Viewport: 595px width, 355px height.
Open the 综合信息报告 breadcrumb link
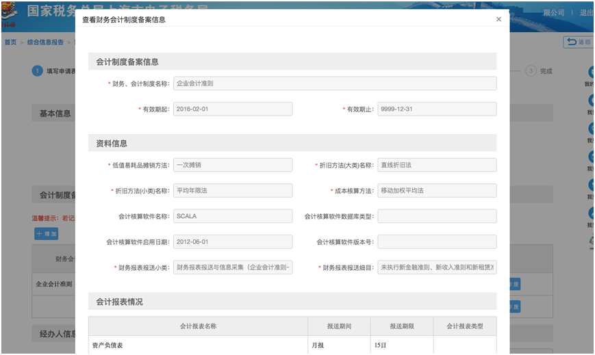coord(45,42)
